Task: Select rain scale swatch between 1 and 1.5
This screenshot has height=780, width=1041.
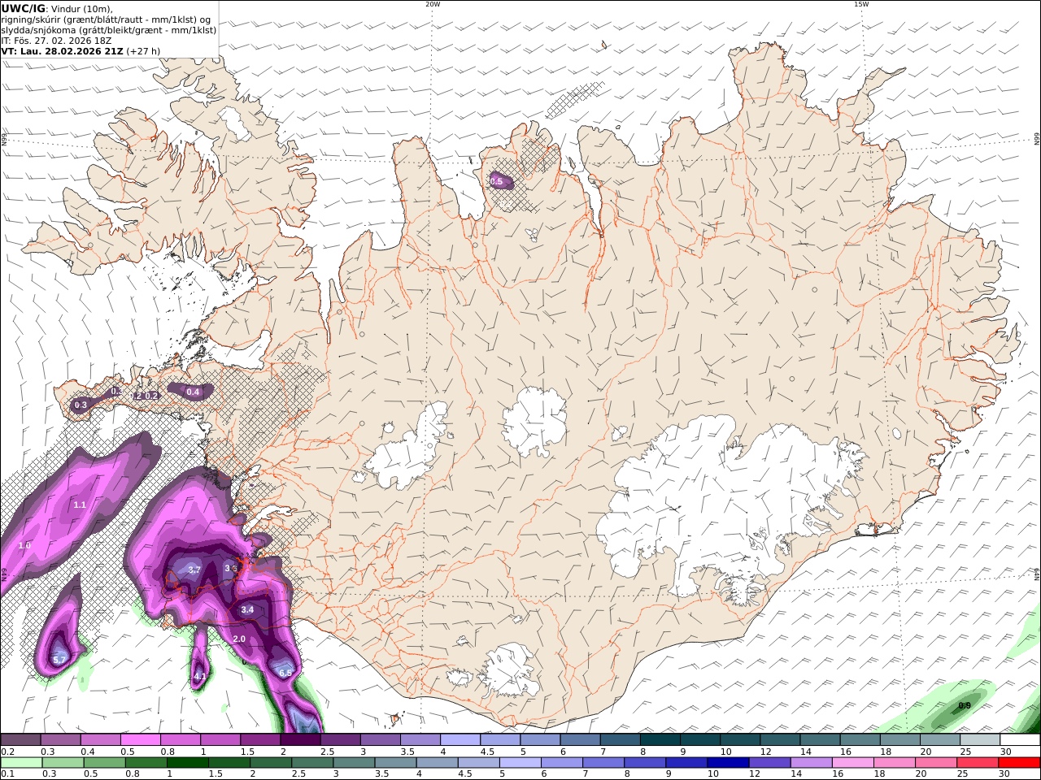Action: (188, 763)
